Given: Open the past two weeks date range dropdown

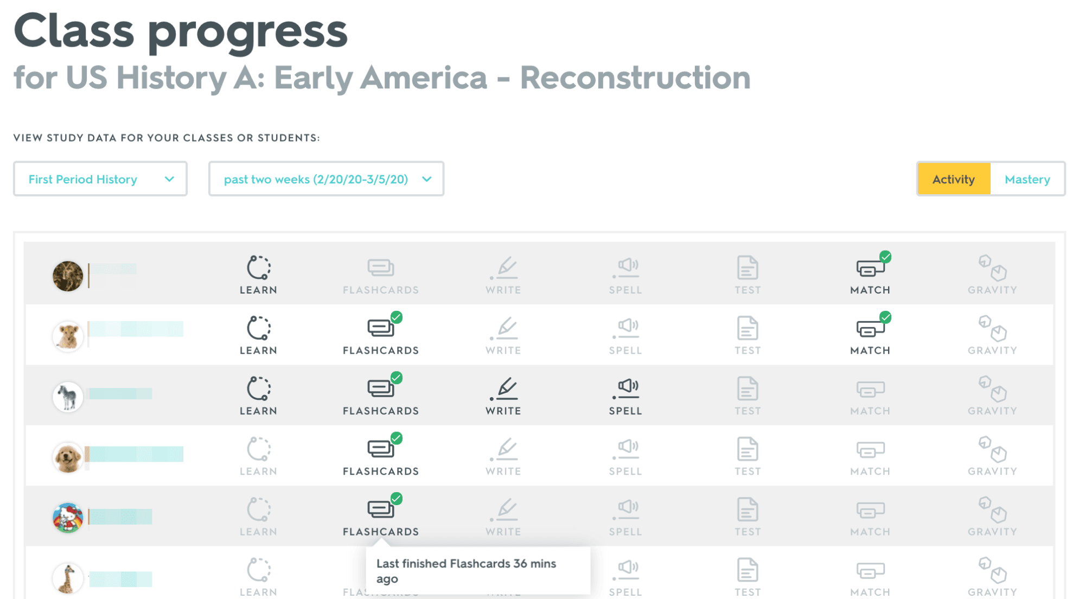Looking at the screenshot, I should 325,179.
